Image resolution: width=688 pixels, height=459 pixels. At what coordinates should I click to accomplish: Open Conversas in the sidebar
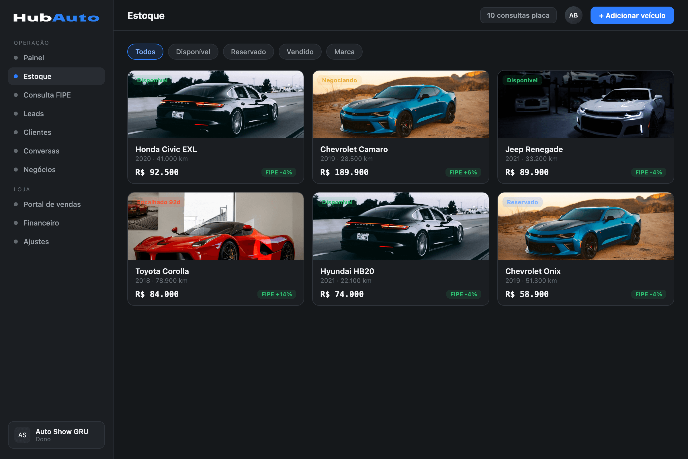[x=56, y=151]
